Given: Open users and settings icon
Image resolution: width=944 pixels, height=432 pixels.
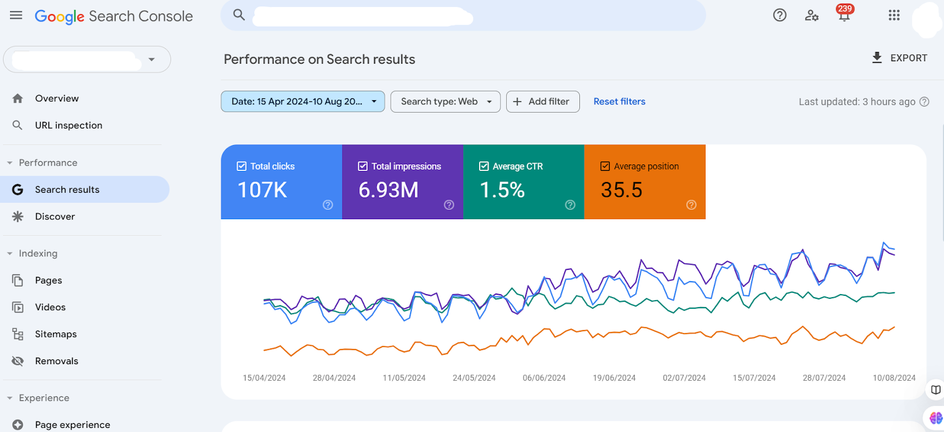Looking at the screenshot, I should click(812, 15).
